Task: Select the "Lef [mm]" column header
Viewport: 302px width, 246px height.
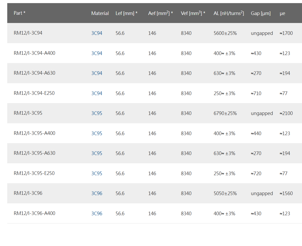Action: (x=126, y=13)
